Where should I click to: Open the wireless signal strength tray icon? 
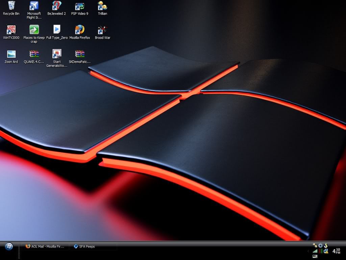(x=315, y=251)
